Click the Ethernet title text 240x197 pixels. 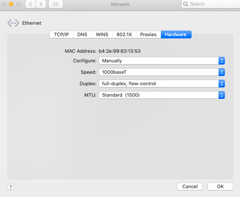pyautogui.click(x=32, y=23)
